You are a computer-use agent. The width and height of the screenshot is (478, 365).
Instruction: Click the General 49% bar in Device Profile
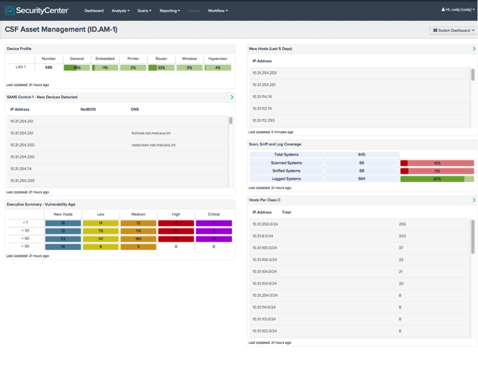tap(77, 67)
